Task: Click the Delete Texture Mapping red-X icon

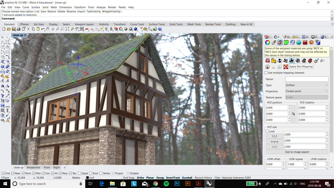Action: (x=310, y=61)
